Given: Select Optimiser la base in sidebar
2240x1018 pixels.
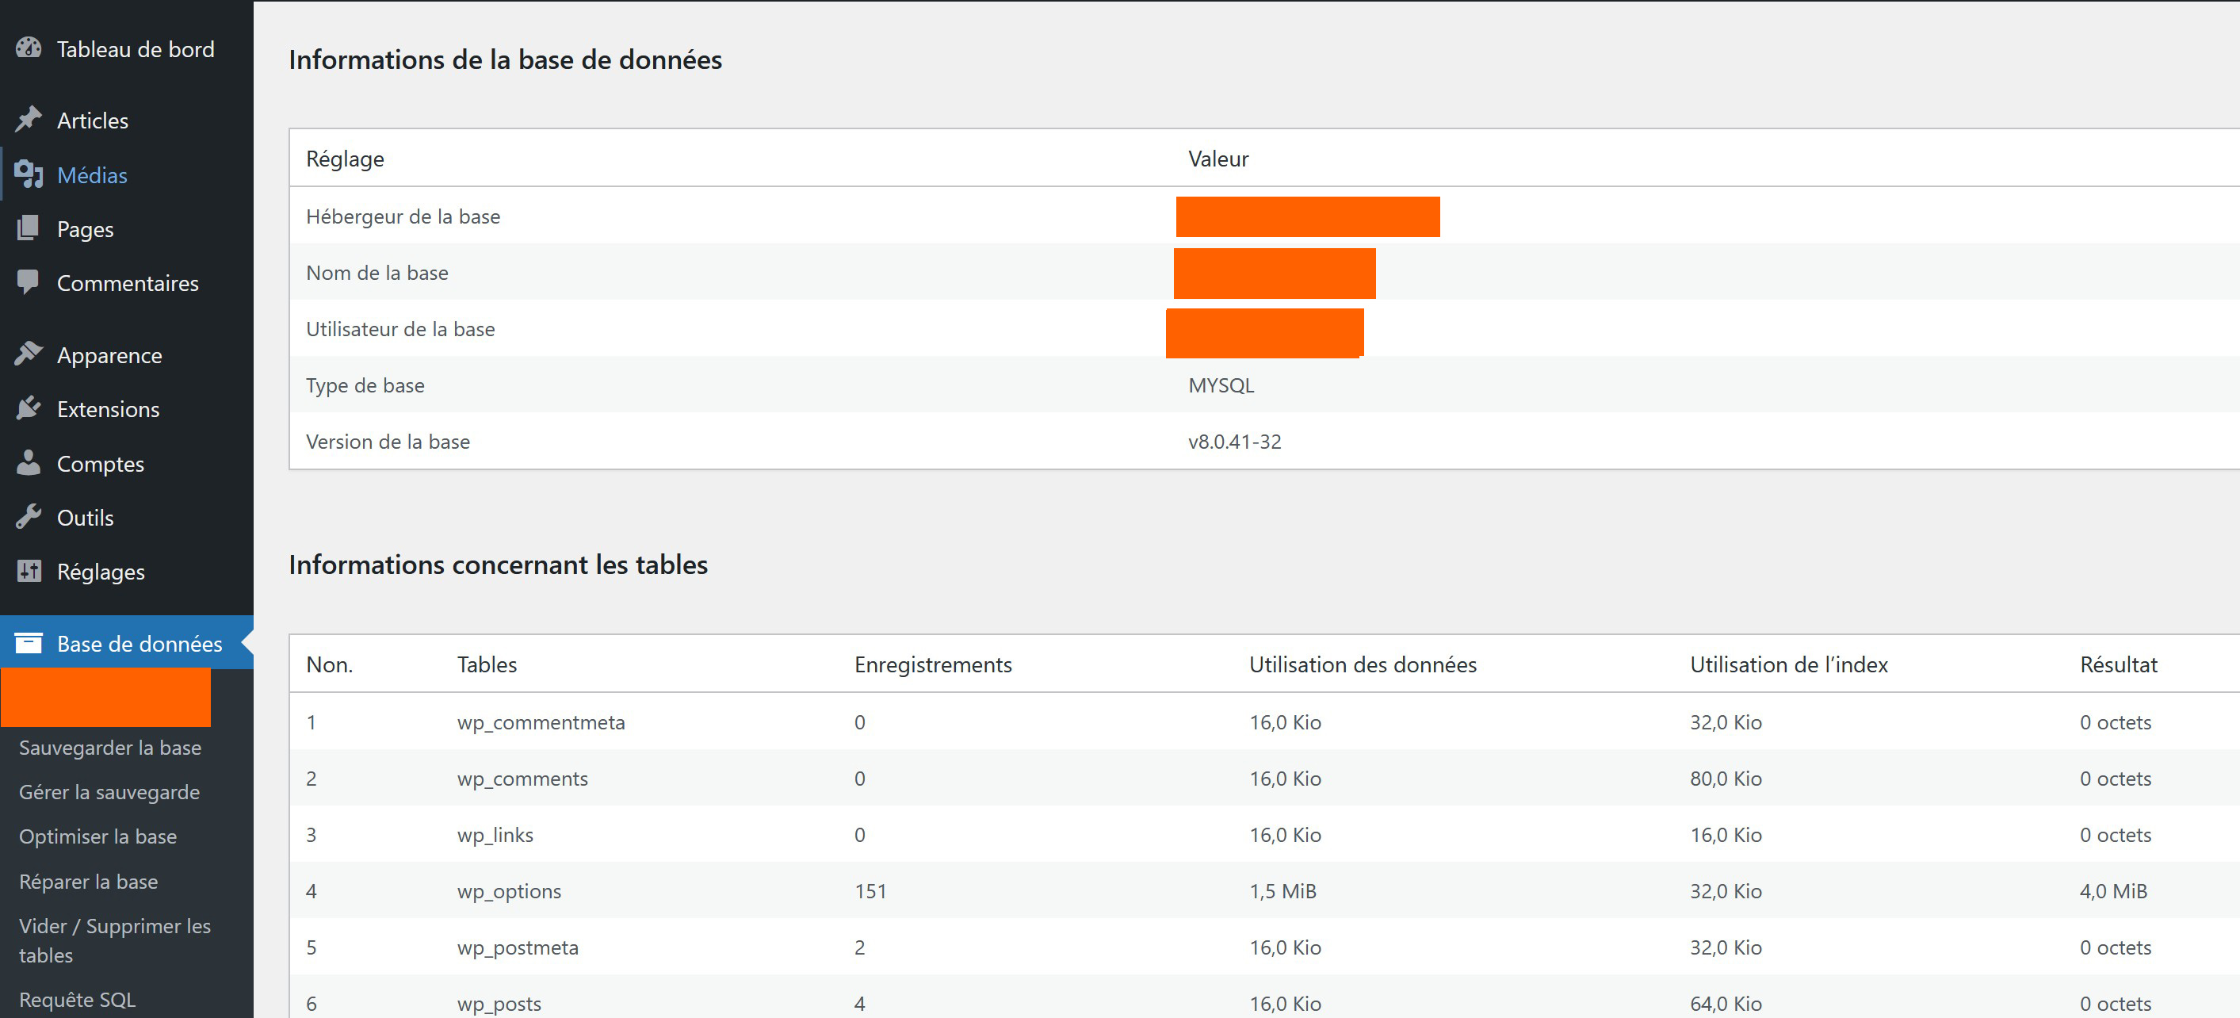Looking at the screenshot, I should pyautogui.click(x=98, y=836).
